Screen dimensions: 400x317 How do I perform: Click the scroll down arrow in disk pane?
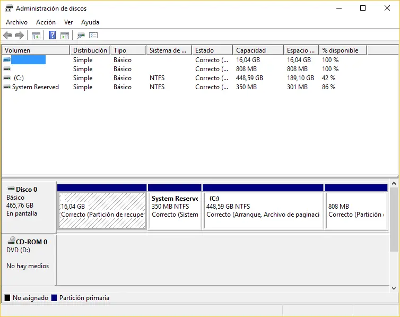point(394,288)
